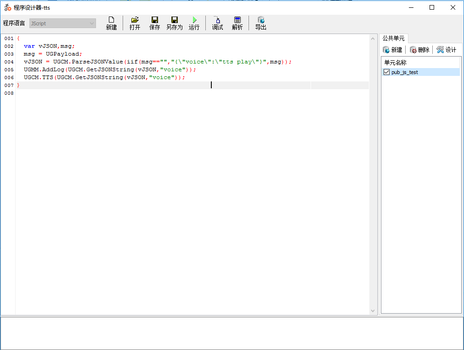Maximize the 程序设计器-tts window
Screen dimensions: 464x350
pos(432,7)
